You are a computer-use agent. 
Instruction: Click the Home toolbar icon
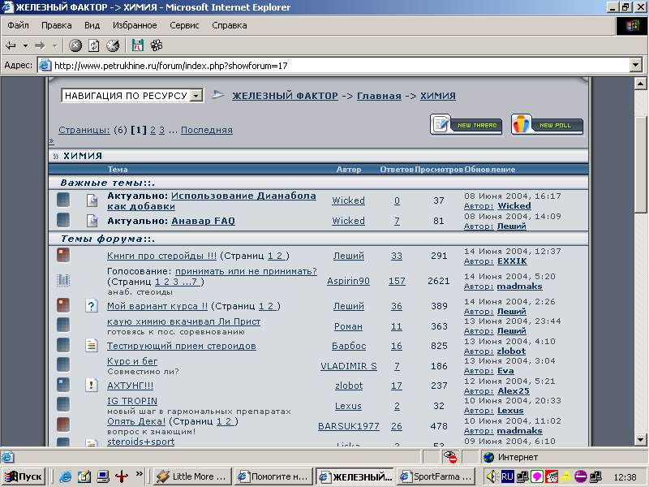point(113,45)
